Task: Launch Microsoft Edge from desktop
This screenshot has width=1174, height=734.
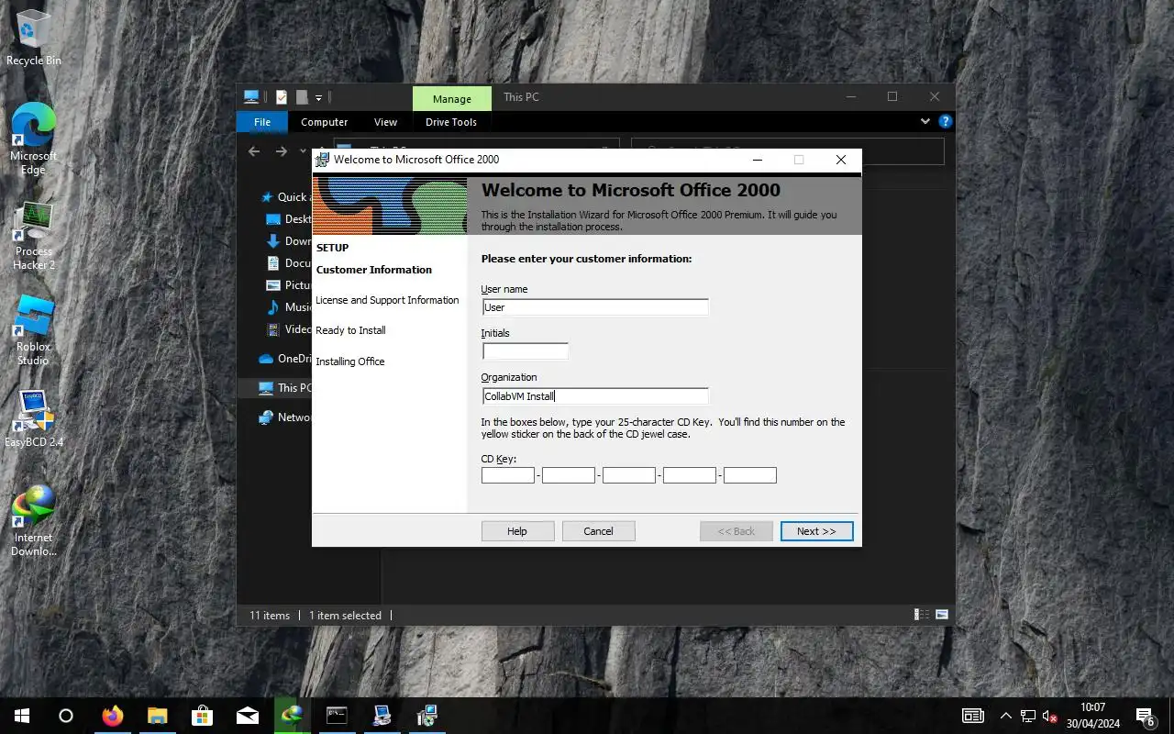Action: (x=34, y=139)
